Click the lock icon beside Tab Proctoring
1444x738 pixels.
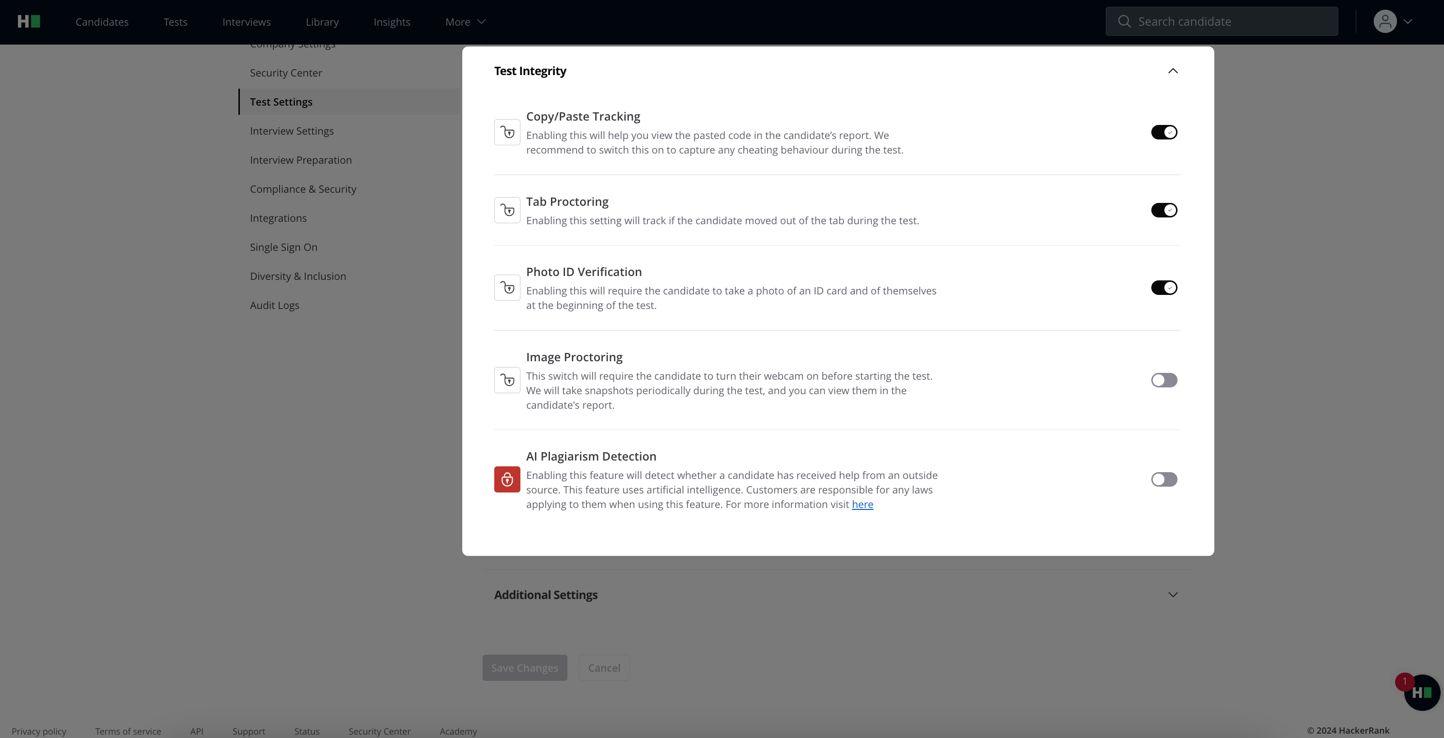click(507, 210)
